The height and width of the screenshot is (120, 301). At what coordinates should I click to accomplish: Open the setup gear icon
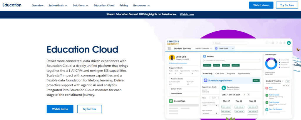pos(281,43)
